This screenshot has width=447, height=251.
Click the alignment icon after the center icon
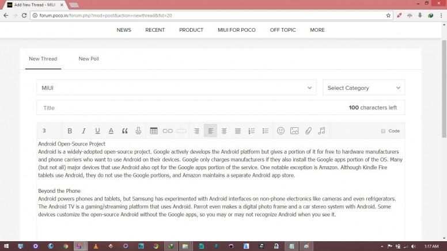238,131
